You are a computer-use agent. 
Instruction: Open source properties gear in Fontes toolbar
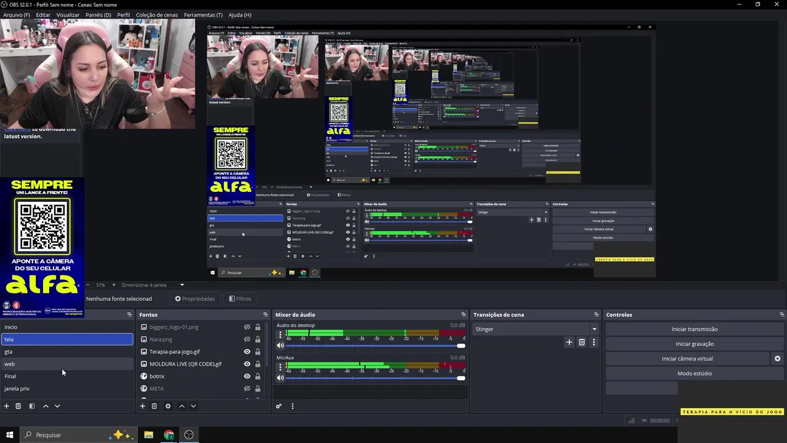168,406
